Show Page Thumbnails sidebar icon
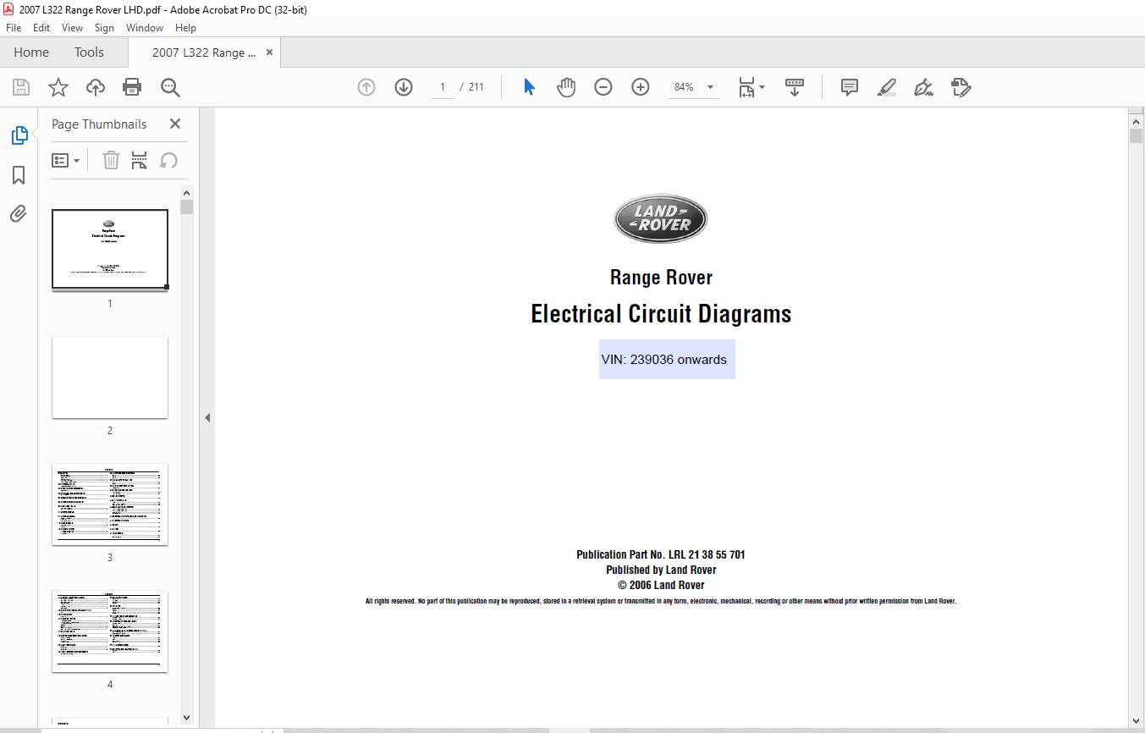The height and width of the screenshot is (733, 1145). 19,135
